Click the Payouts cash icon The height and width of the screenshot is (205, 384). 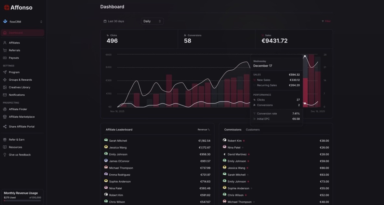[x=5, y=58]
